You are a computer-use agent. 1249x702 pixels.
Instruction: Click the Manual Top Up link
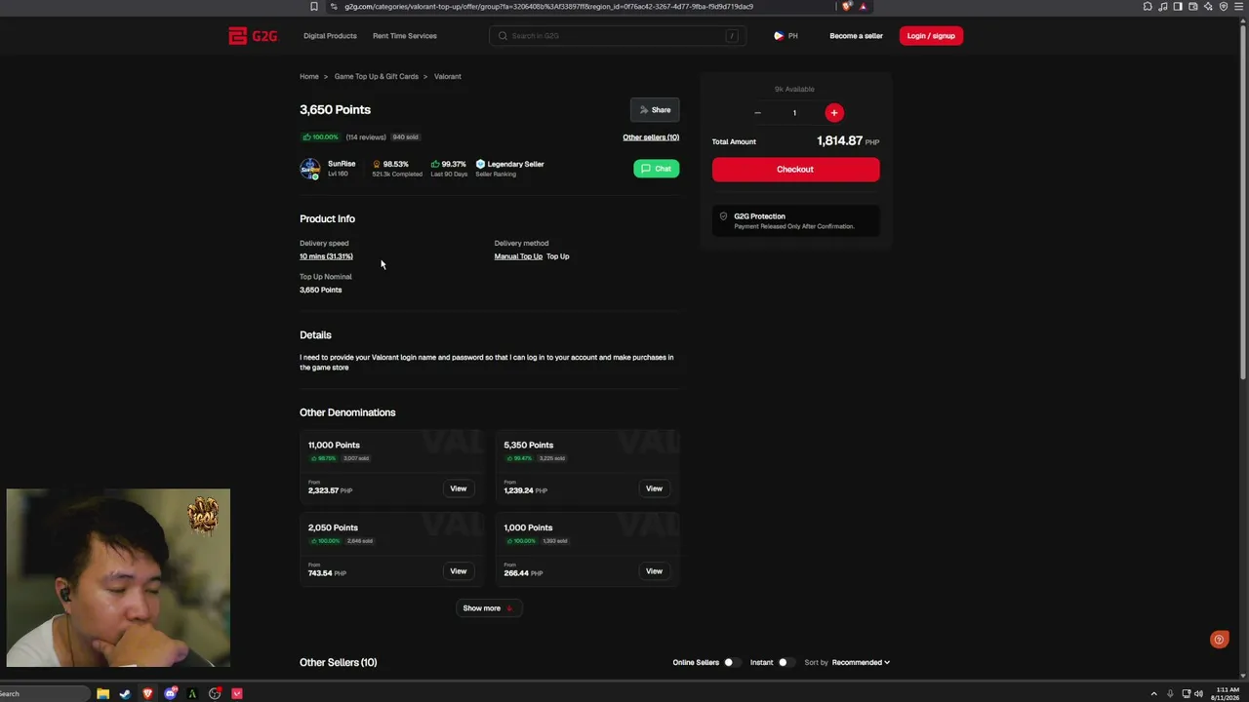coord(518,256)
